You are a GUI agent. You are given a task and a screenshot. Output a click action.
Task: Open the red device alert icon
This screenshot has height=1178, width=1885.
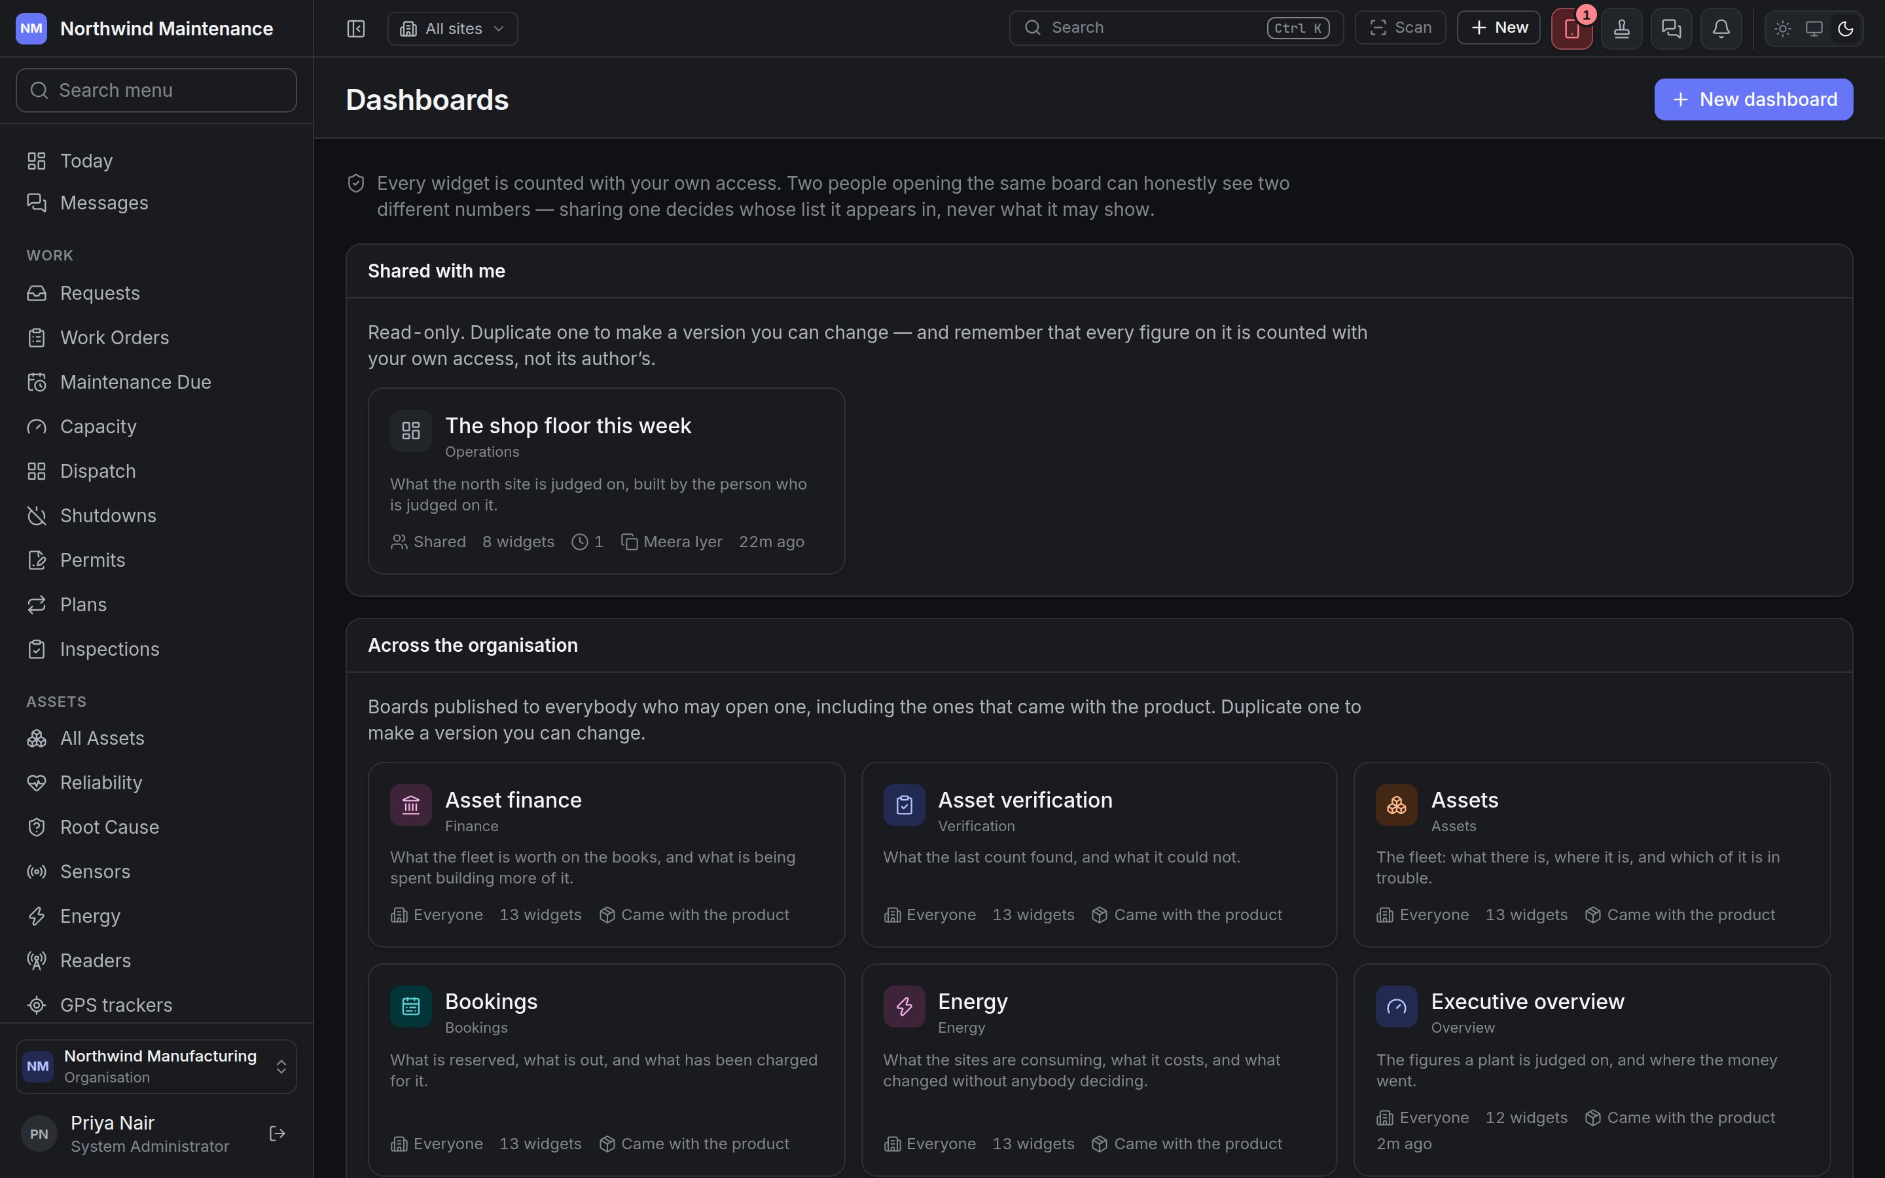pyautogui.click(x=1572, y=29)
